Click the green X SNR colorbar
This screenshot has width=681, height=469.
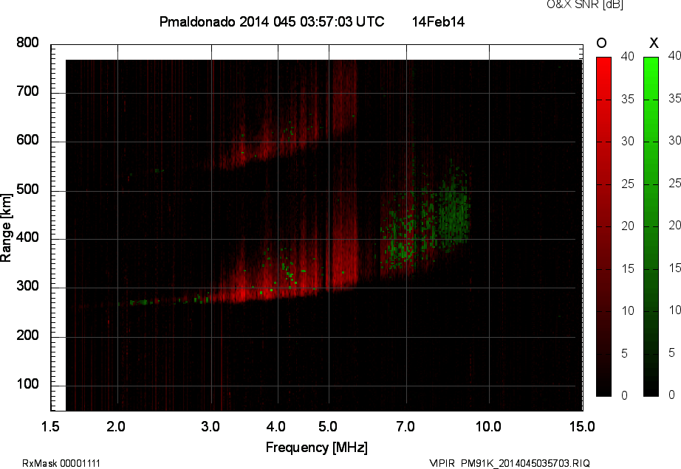[651, 226]
